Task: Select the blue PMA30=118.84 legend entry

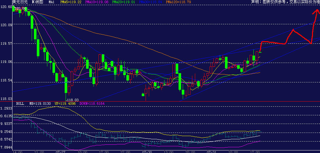Action: tap(151, 2)
